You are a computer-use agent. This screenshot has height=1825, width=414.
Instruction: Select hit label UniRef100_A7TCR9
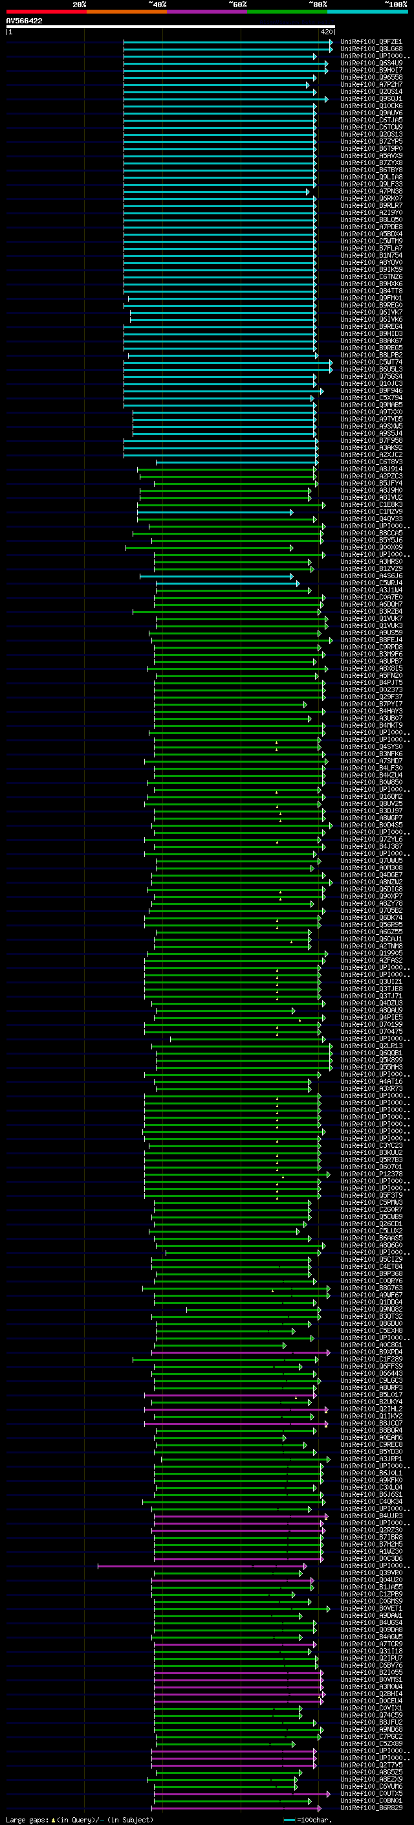click(x=371, y=1644)
